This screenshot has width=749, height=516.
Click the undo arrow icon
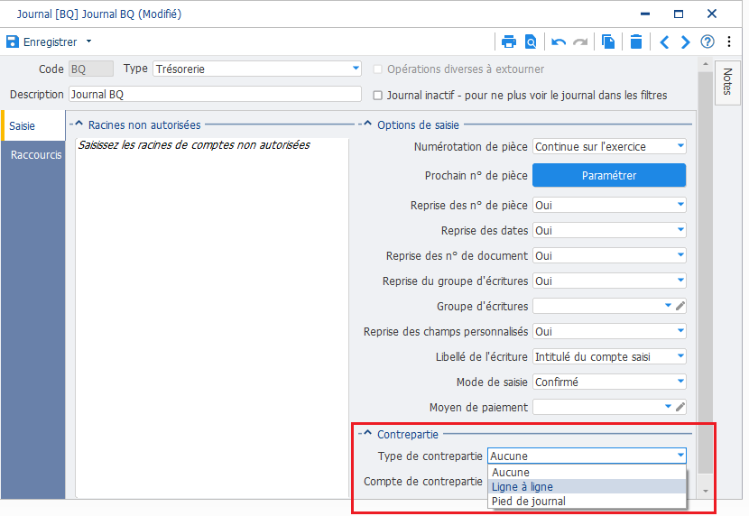click(x=559, y=41)
